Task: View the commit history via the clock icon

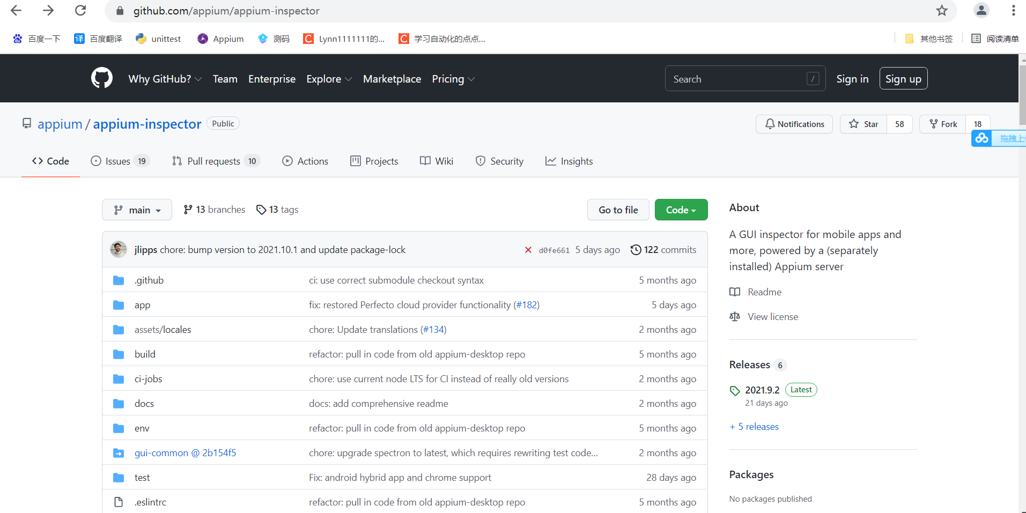Action: pos(636,250)
